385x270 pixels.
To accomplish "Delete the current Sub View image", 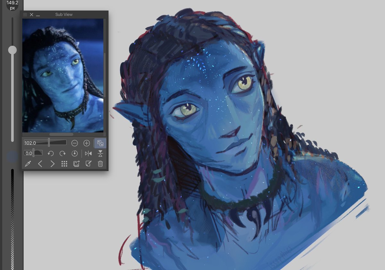I will (100, 164).
